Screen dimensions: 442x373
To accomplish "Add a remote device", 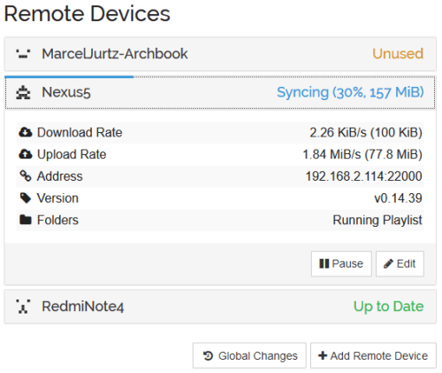I will (373, 355).
